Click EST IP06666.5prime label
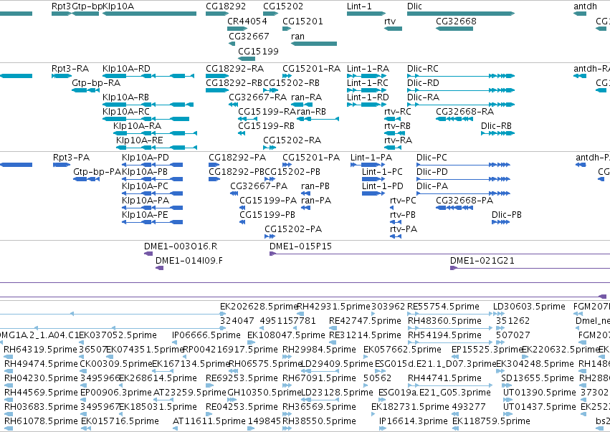The width and height of the screenshot is (610, 432). (206, 335)
